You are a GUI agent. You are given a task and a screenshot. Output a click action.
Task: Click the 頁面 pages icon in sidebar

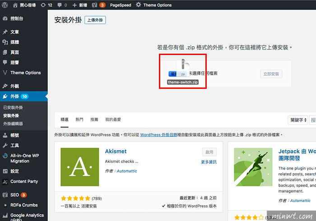coord(5,52)
